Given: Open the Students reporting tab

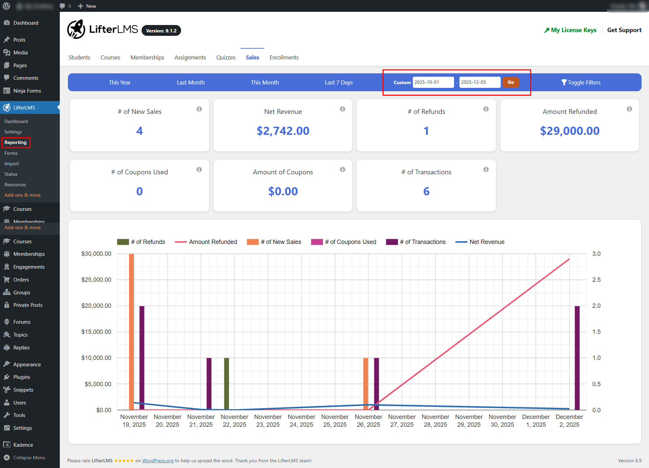Looking at the screenshot, I should [79, 57].
